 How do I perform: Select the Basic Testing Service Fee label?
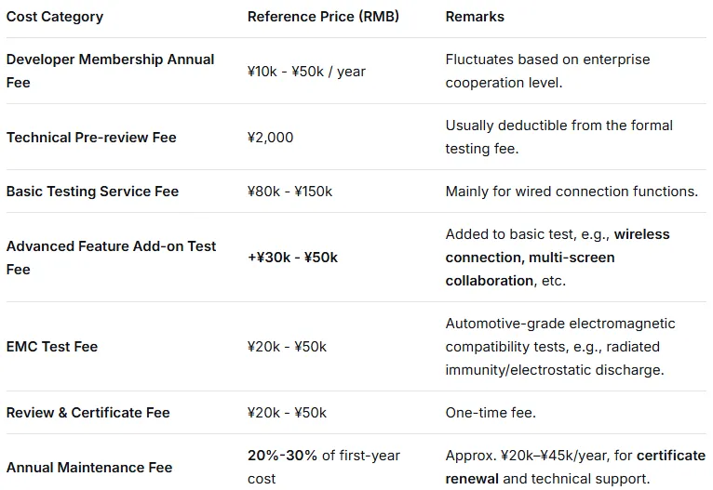coord(92,192)
